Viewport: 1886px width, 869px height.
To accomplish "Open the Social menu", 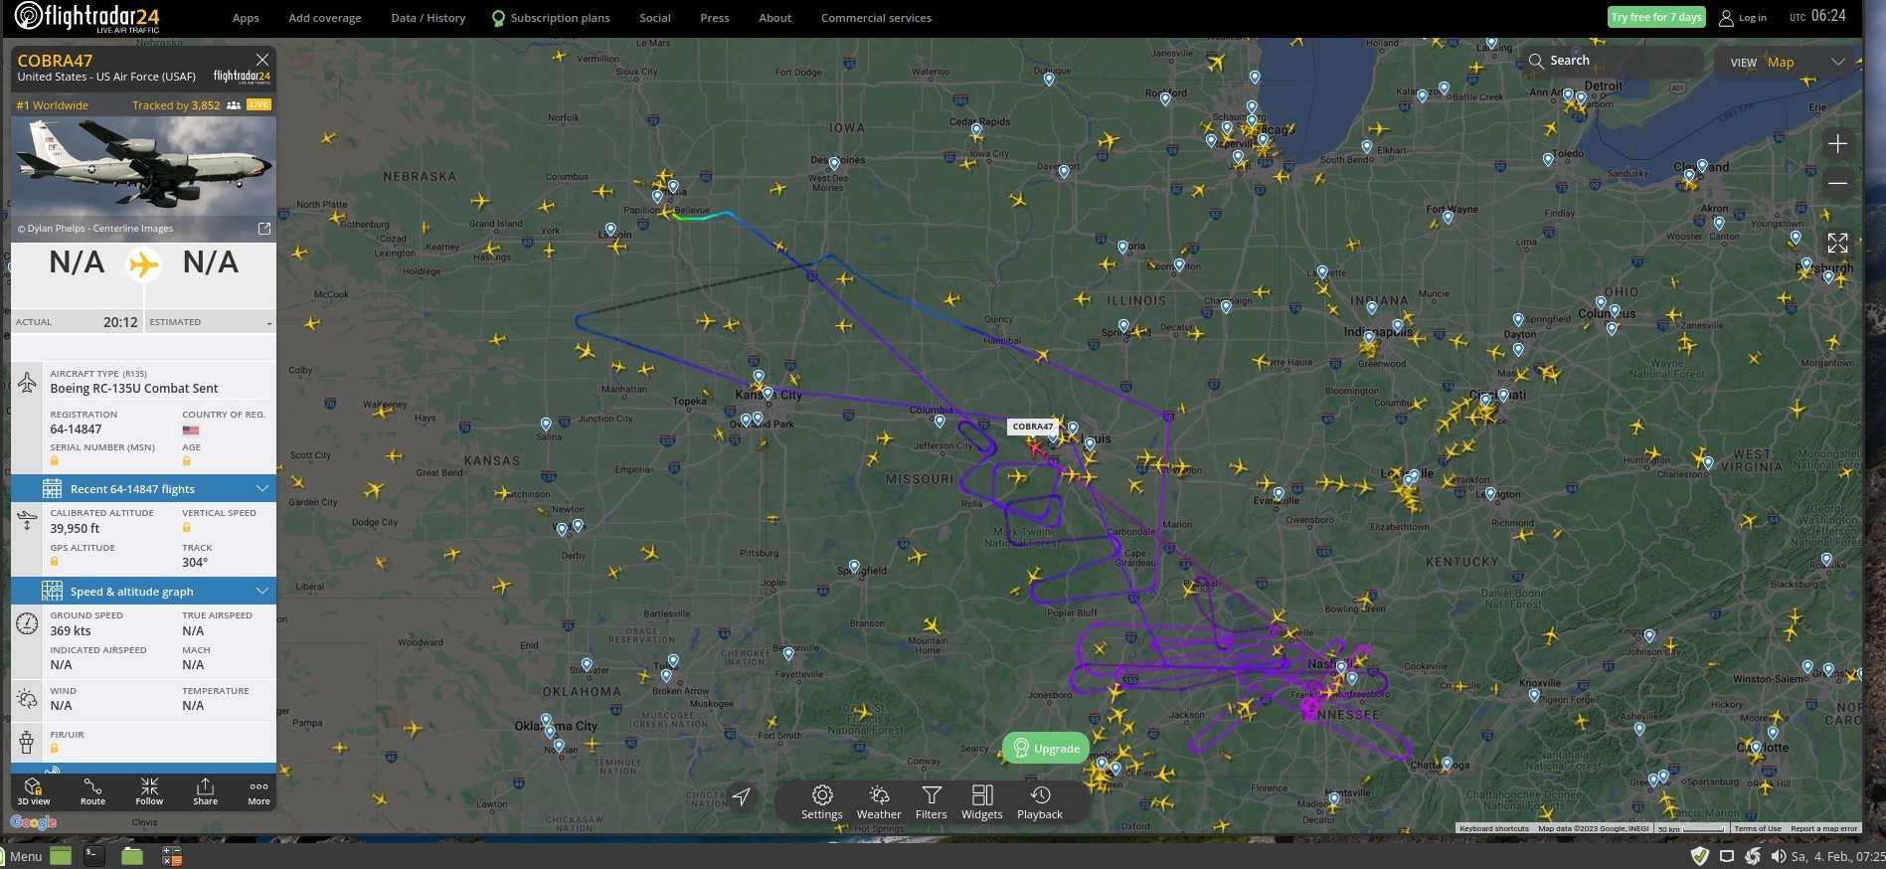I will (655, 18).
